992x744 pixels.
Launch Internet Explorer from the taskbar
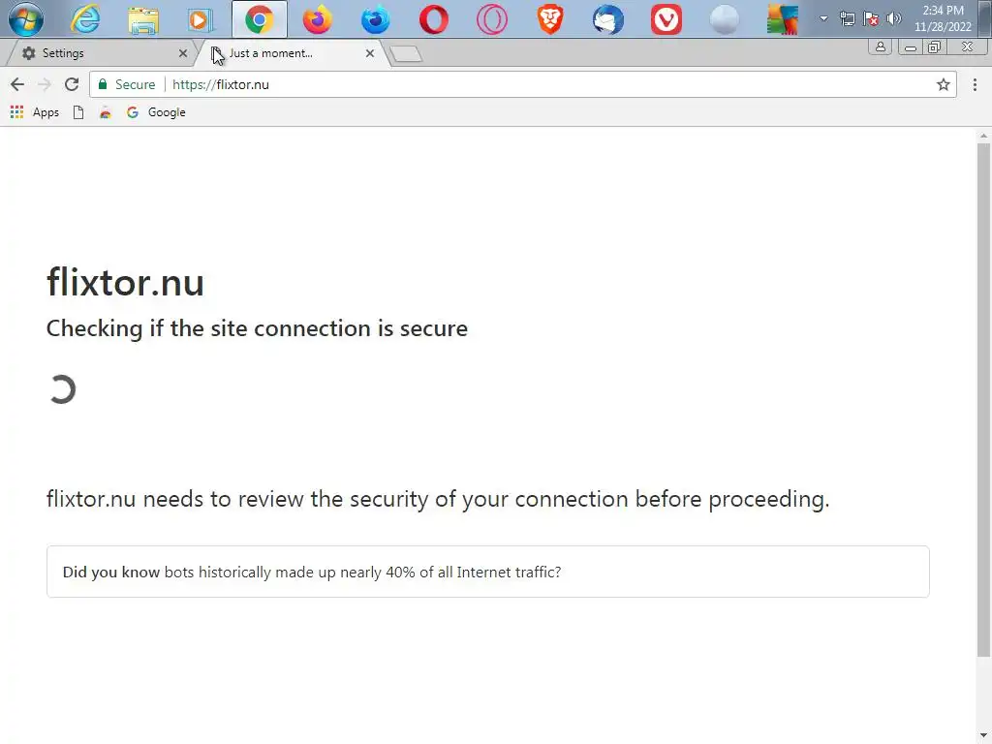coord(85,19)
